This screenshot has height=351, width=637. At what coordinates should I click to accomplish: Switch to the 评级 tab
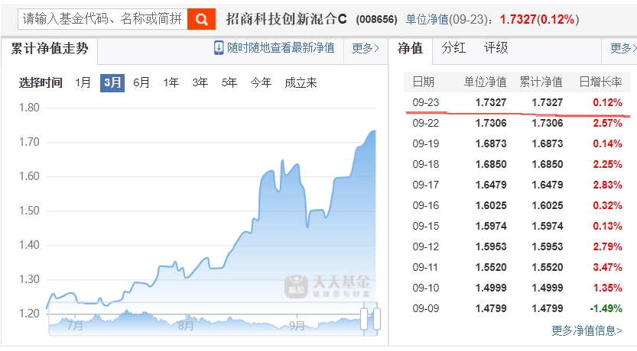pyautogui.click(x=496, y=48)
